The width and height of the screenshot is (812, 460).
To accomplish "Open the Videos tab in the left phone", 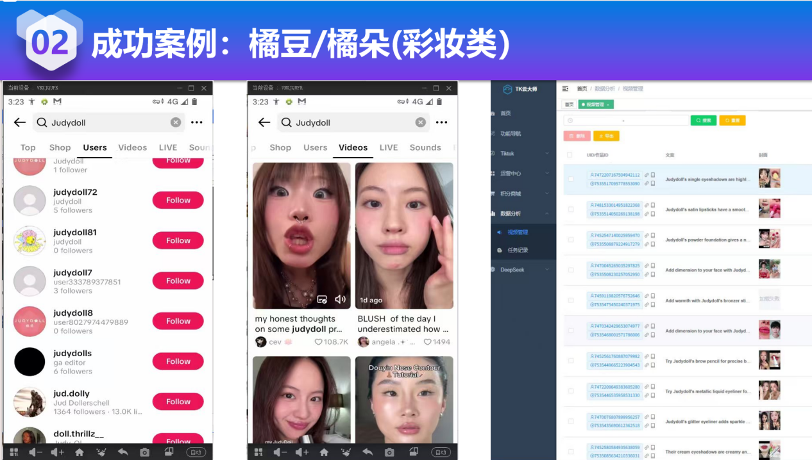I will [x=133, y=147].
